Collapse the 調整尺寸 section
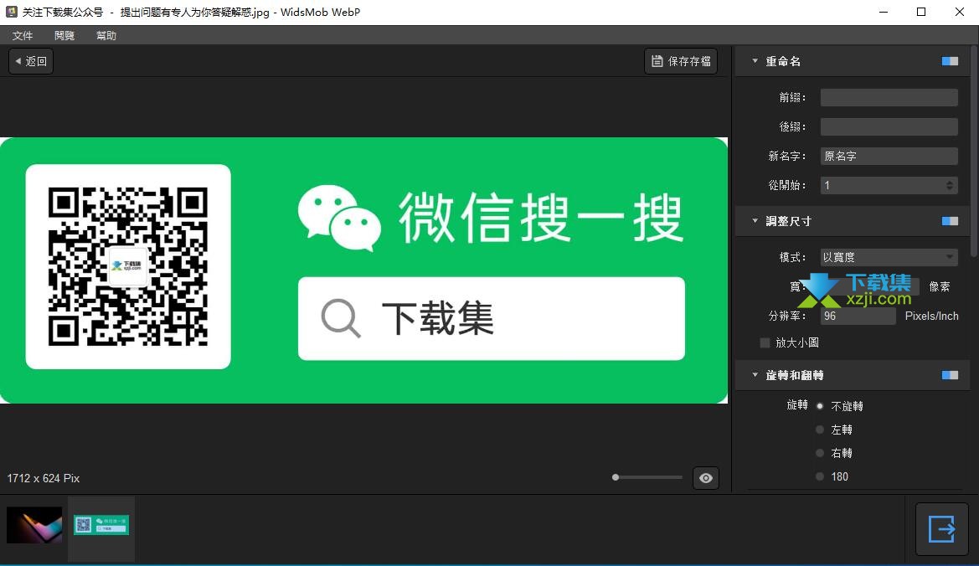Screen dimensions: 979x566 click(x=755, y=221)
